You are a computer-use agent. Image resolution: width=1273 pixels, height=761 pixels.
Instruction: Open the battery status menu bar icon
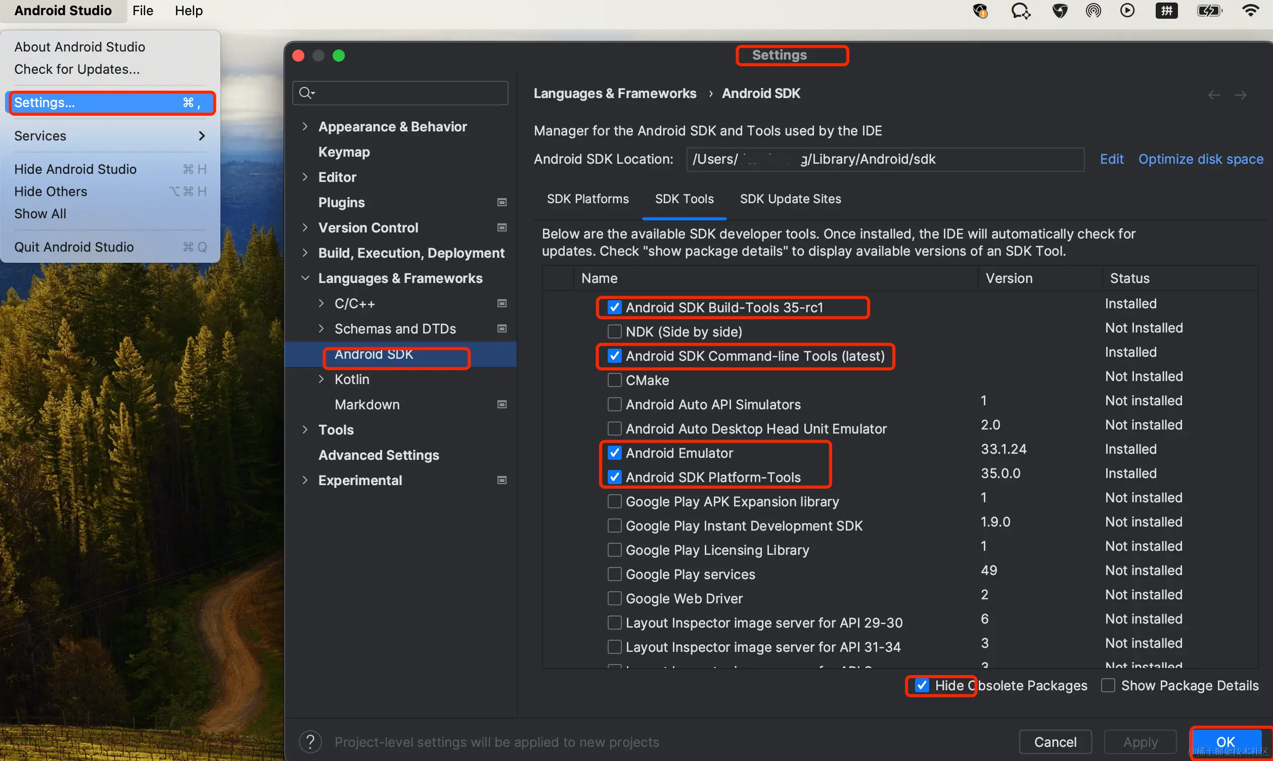pyautogui.click(x=1210, y=10)
